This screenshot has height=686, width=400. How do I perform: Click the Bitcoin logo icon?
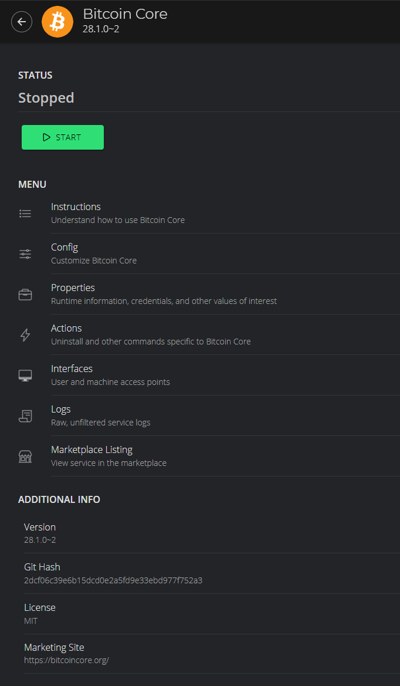pos(57,22)
